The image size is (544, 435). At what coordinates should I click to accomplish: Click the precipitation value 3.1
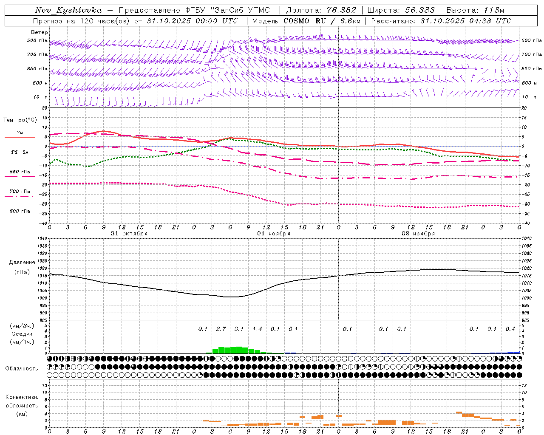[239, 329]
